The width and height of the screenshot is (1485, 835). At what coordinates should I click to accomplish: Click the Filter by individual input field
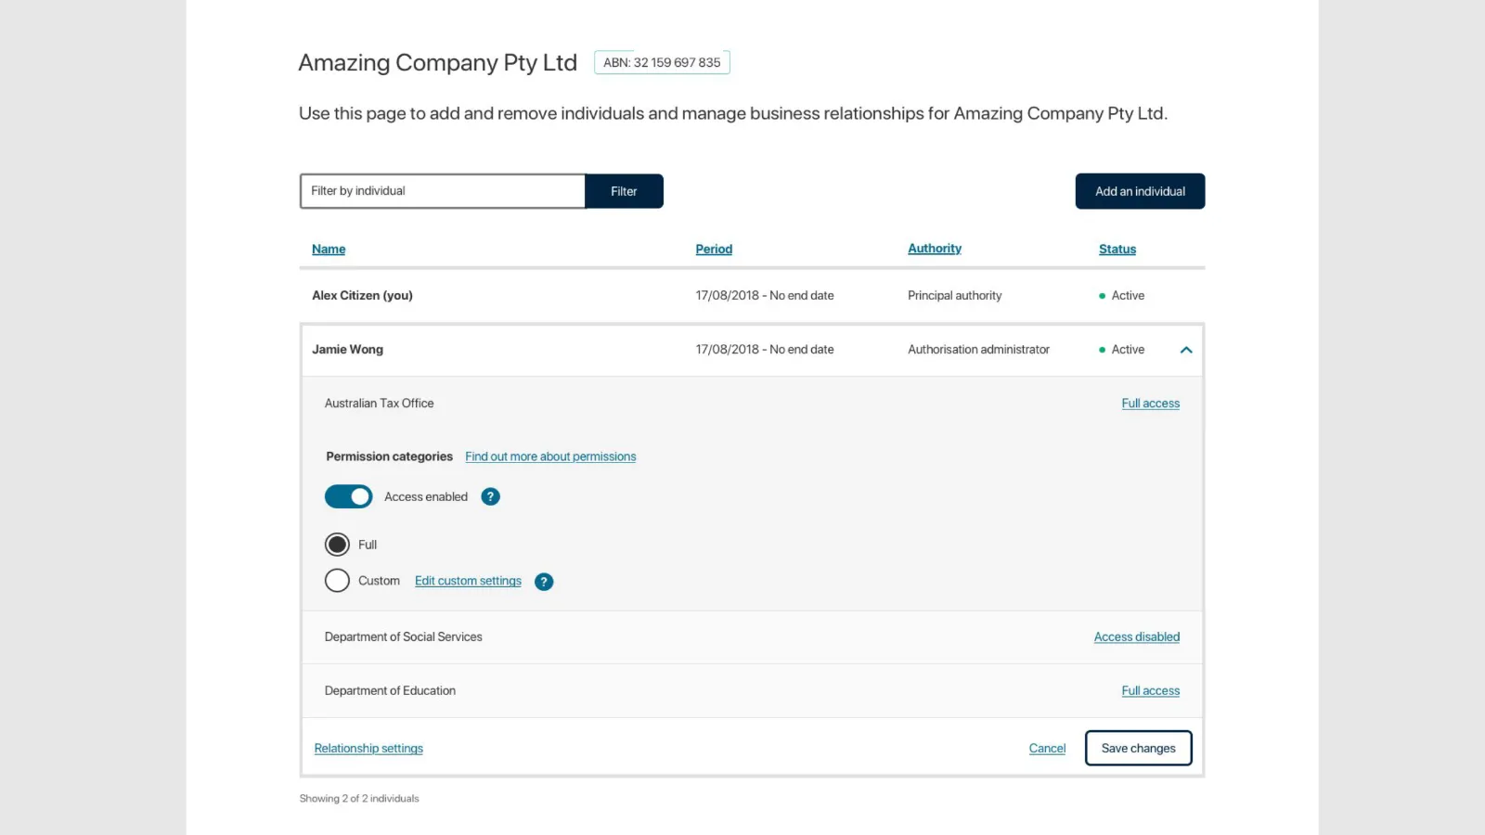point(443,191)
